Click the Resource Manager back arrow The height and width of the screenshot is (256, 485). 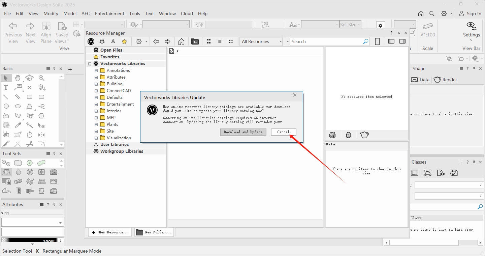[156, 41]
